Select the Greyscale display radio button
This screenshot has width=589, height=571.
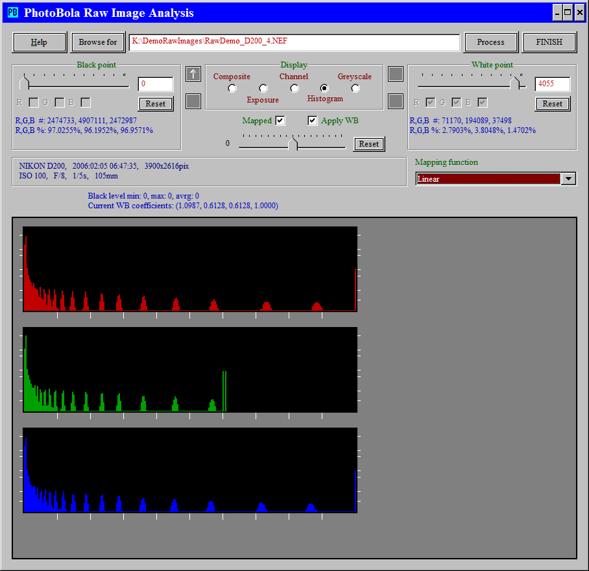[x=355, y=88]
